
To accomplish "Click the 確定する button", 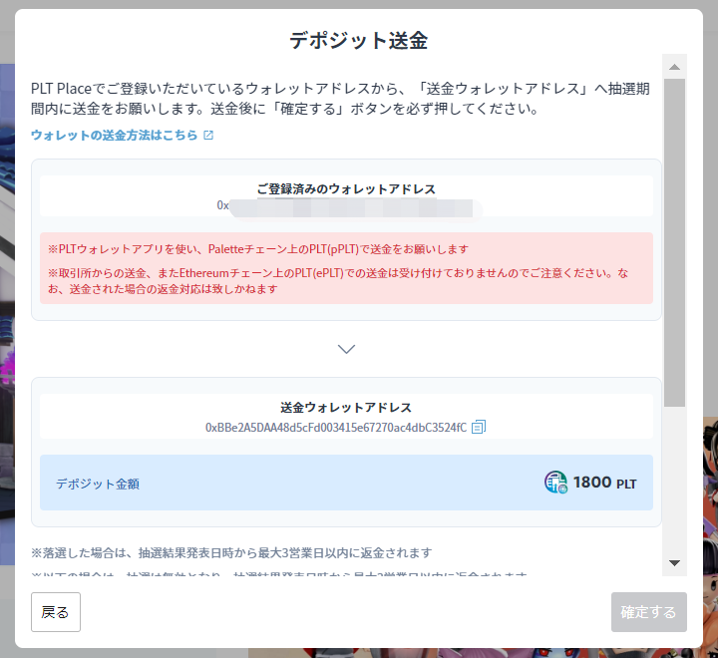I will coord(649,612).
